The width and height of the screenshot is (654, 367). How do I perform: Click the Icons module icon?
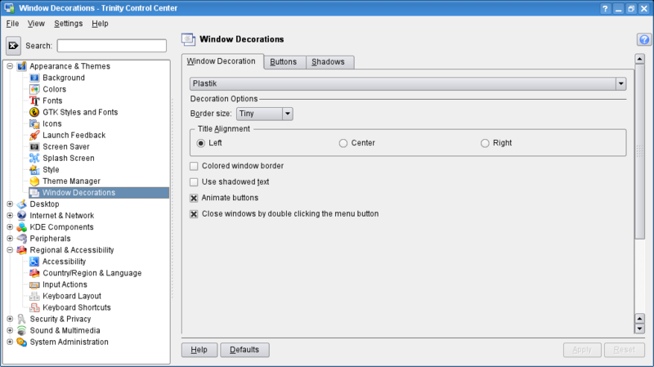point(34,123)
